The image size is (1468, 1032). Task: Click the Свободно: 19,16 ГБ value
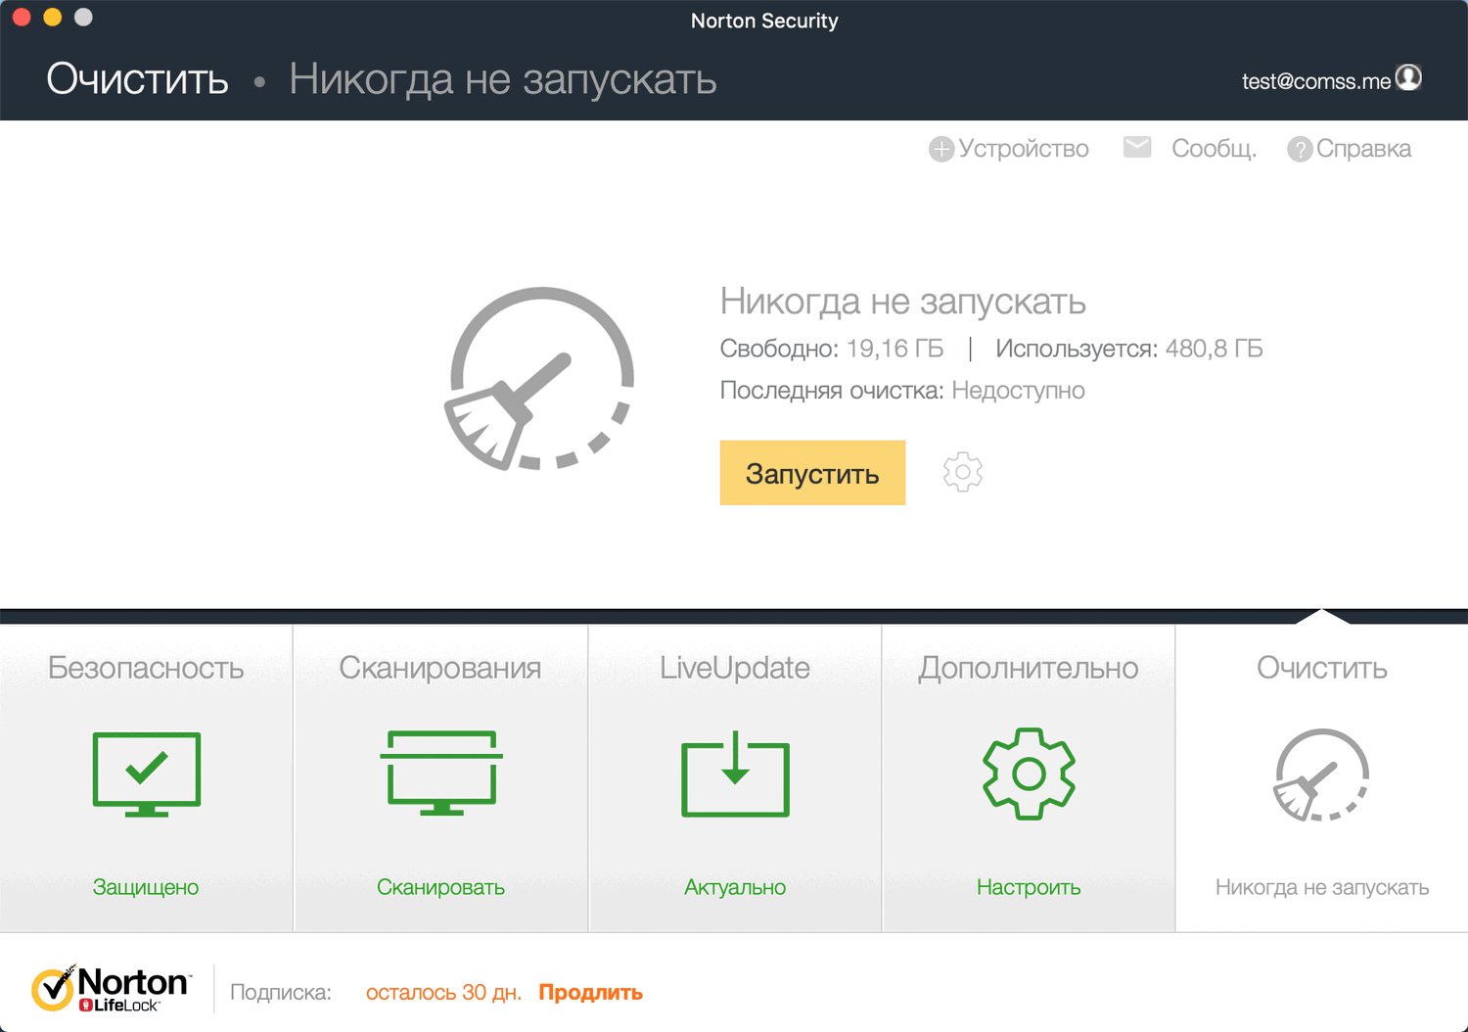(832, 349)
